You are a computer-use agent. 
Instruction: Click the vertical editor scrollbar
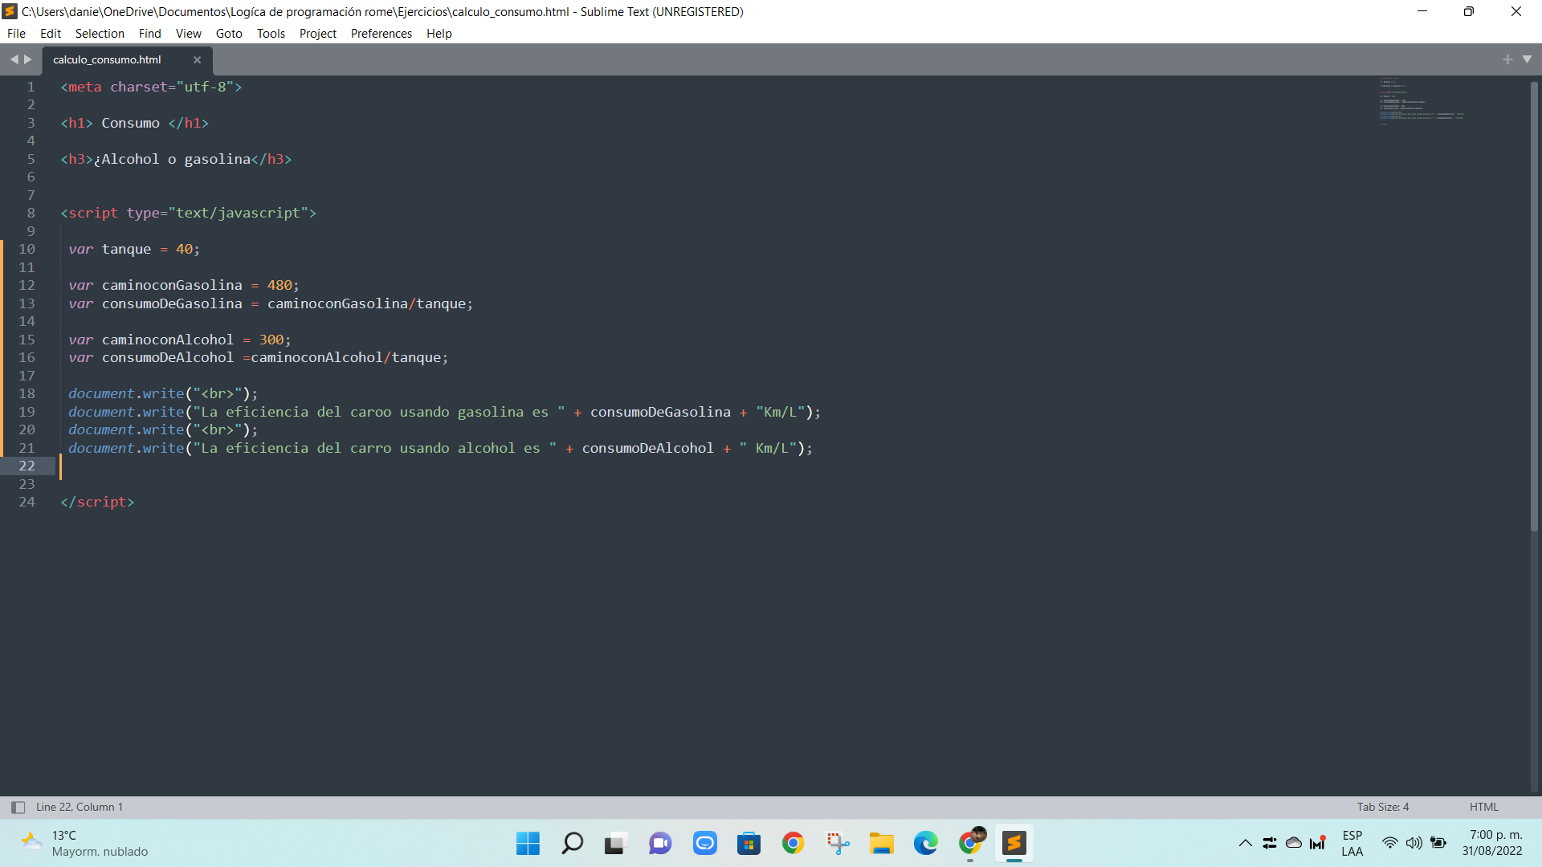[1534, 305]
